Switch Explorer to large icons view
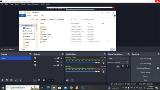The height and width of the screenshot is (90, 160). pos(114,49)
